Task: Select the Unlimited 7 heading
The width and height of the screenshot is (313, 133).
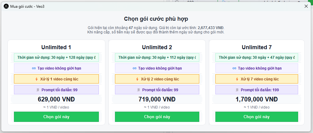Action: pos(257,47)
